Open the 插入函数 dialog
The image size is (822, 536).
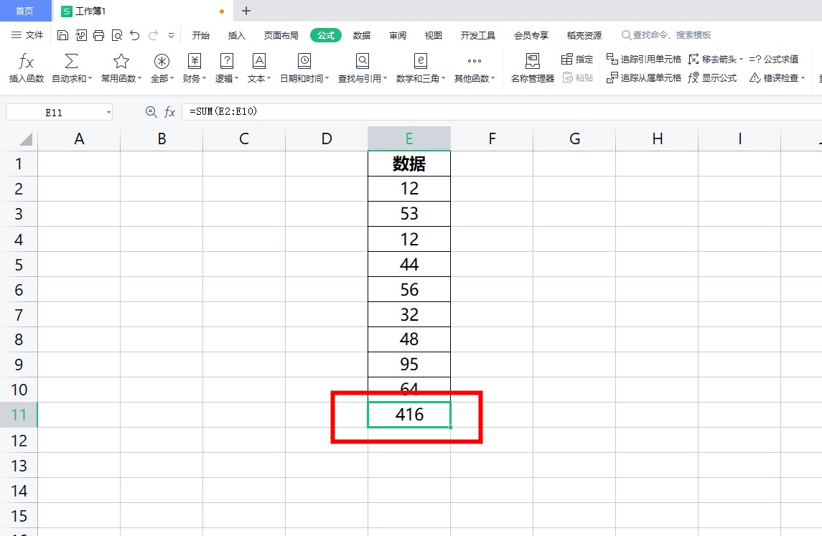click(x=26, y=68)
